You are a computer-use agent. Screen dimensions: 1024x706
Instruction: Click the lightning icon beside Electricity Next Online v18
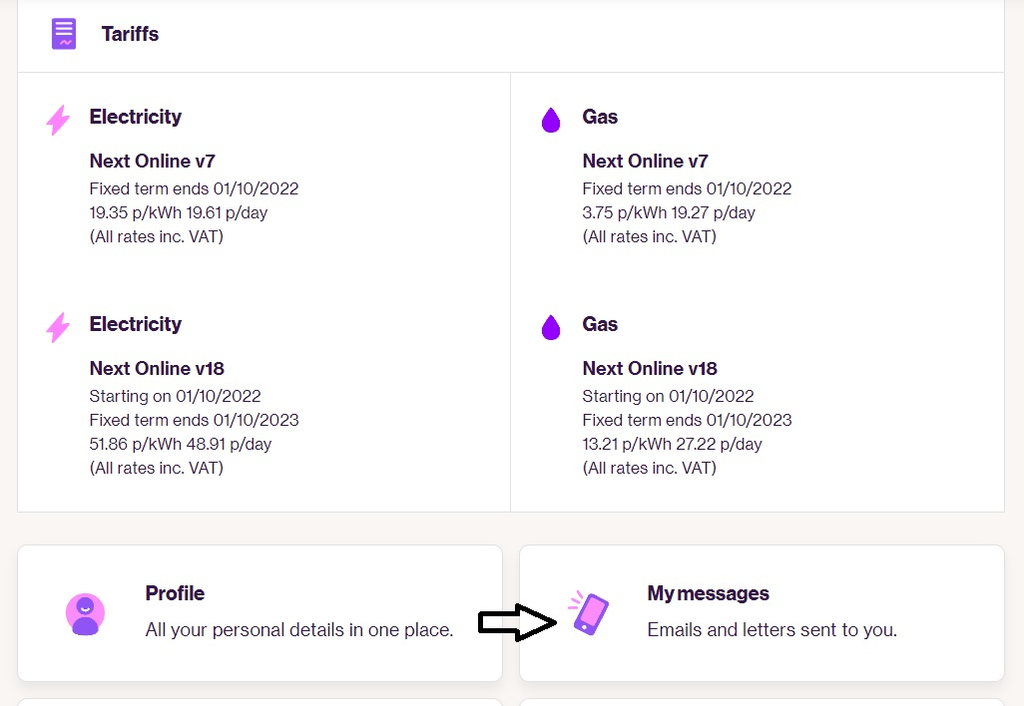(59, 327)
